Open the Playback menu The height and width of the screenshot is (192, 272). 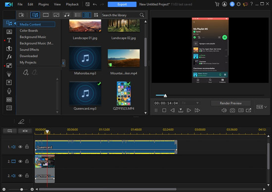72,4
